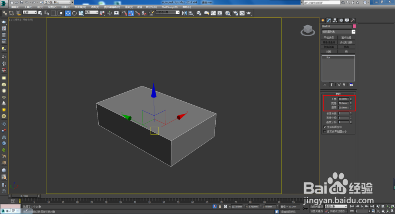The width and height of the screenshot is (395, 214).
Task: Click the Pin Stack icon
Action: point(324,85)
